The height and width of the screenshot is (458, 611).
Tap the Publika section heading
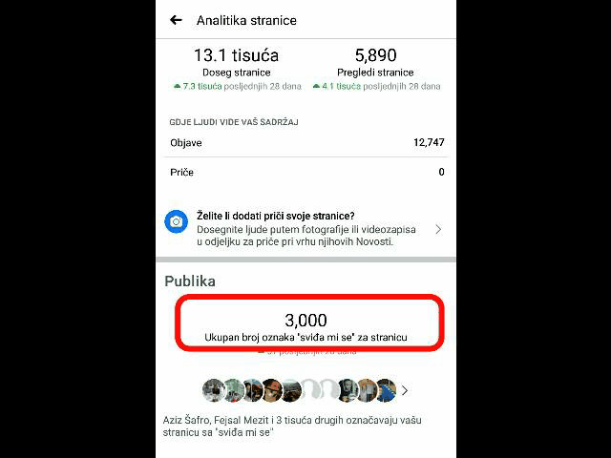[x=190, y=281]
